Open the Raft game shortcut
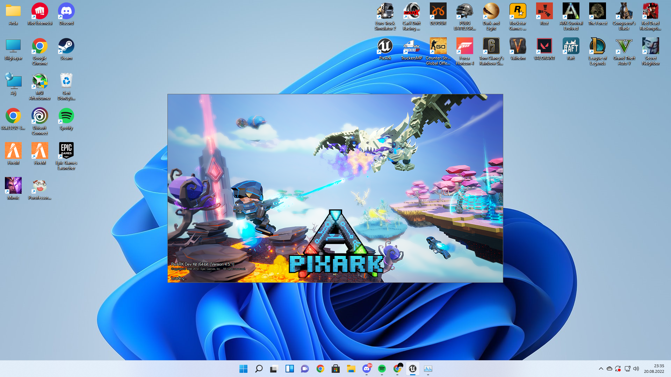 pyautogui.click(x=571, y=49)
